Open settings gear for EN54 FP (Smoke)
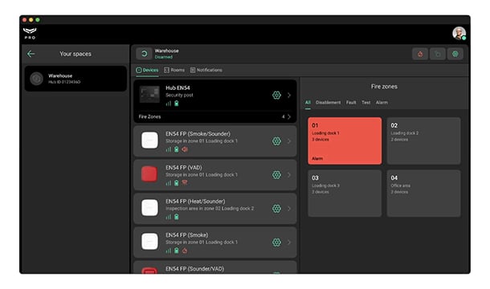Screen dimensions: 490x289 coord(276,242)
